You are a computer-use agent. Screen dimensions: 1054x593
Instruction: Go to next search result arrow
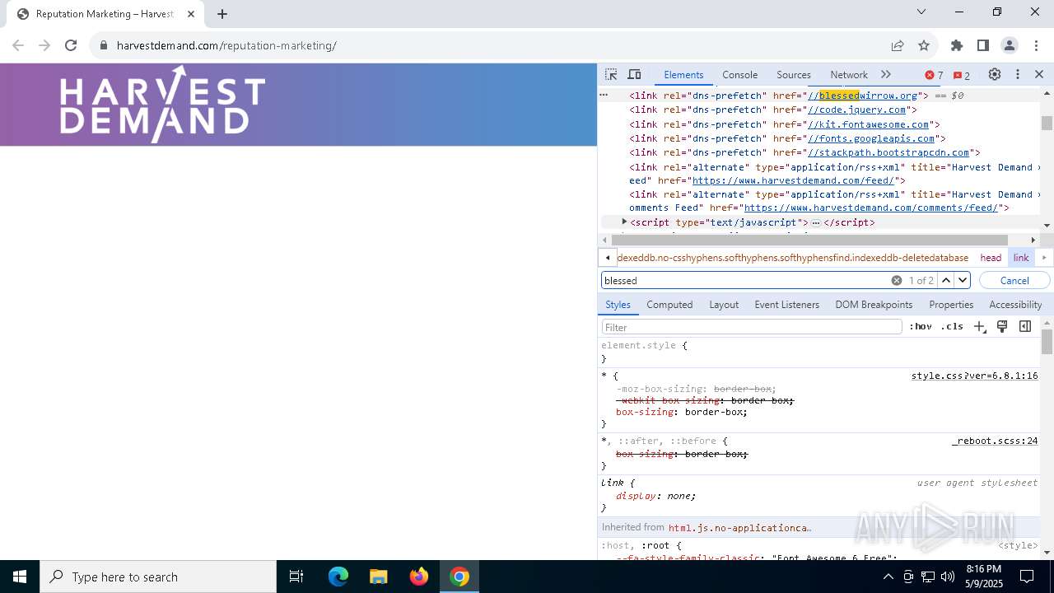tap(962, 280)
